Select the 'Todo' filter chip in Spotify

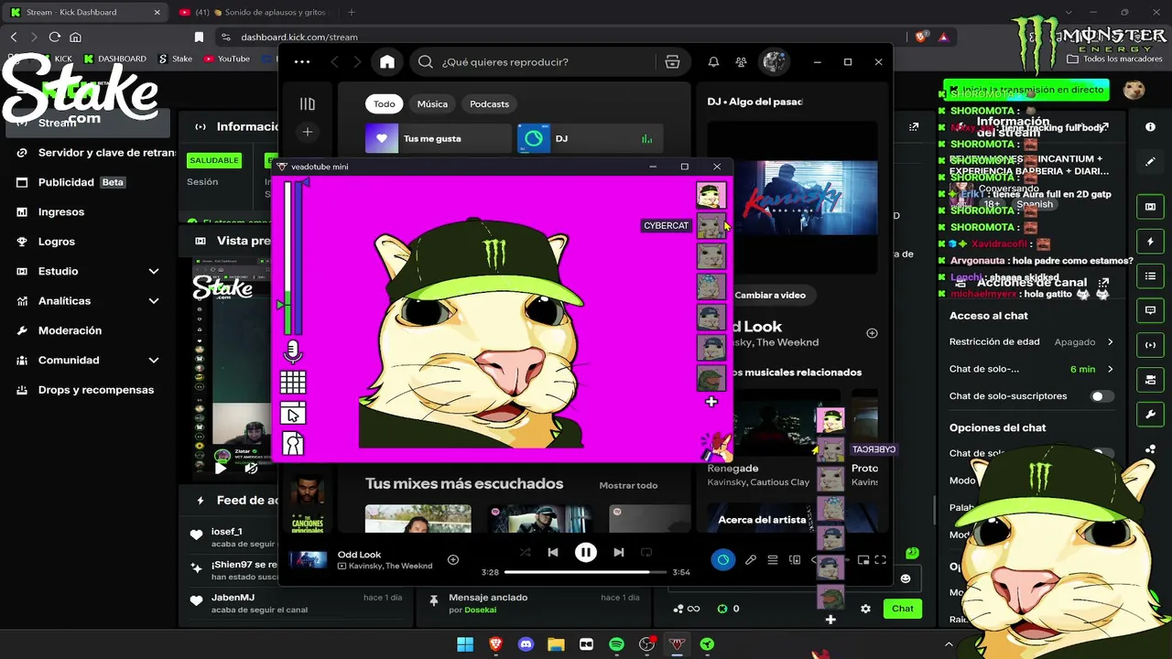[385, 103]
